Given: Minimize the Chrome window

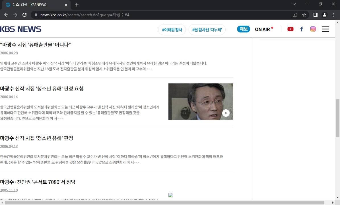Looking at the screenshot, I should click(307, 4).
